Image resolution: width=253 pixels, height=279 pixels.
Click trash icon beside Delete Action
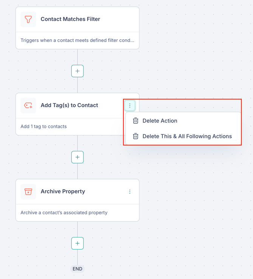(x=136, y=121)
